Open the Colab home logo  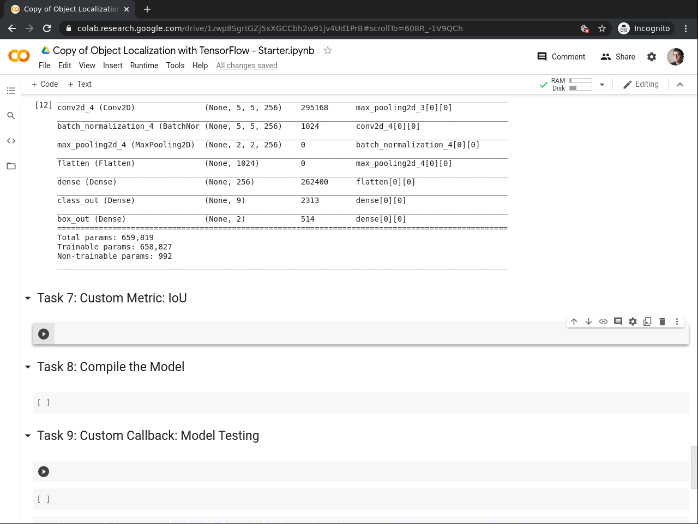(19, 56)
